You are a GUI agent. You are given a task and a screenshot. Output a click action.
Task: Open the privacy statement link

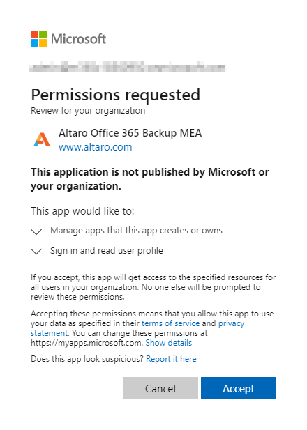(x=231, y=323)
